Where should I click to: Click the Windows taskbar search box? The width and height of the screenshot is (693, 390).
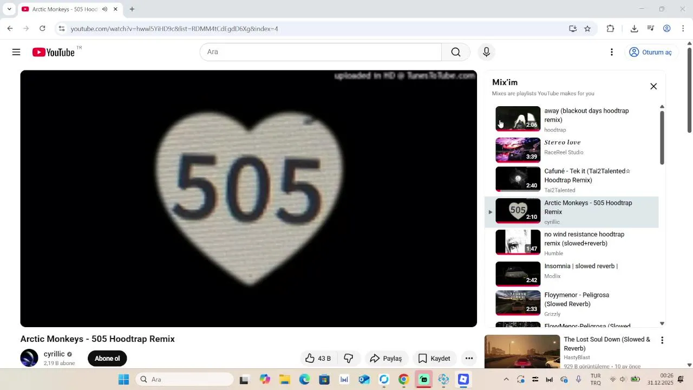tap(185, 380)
